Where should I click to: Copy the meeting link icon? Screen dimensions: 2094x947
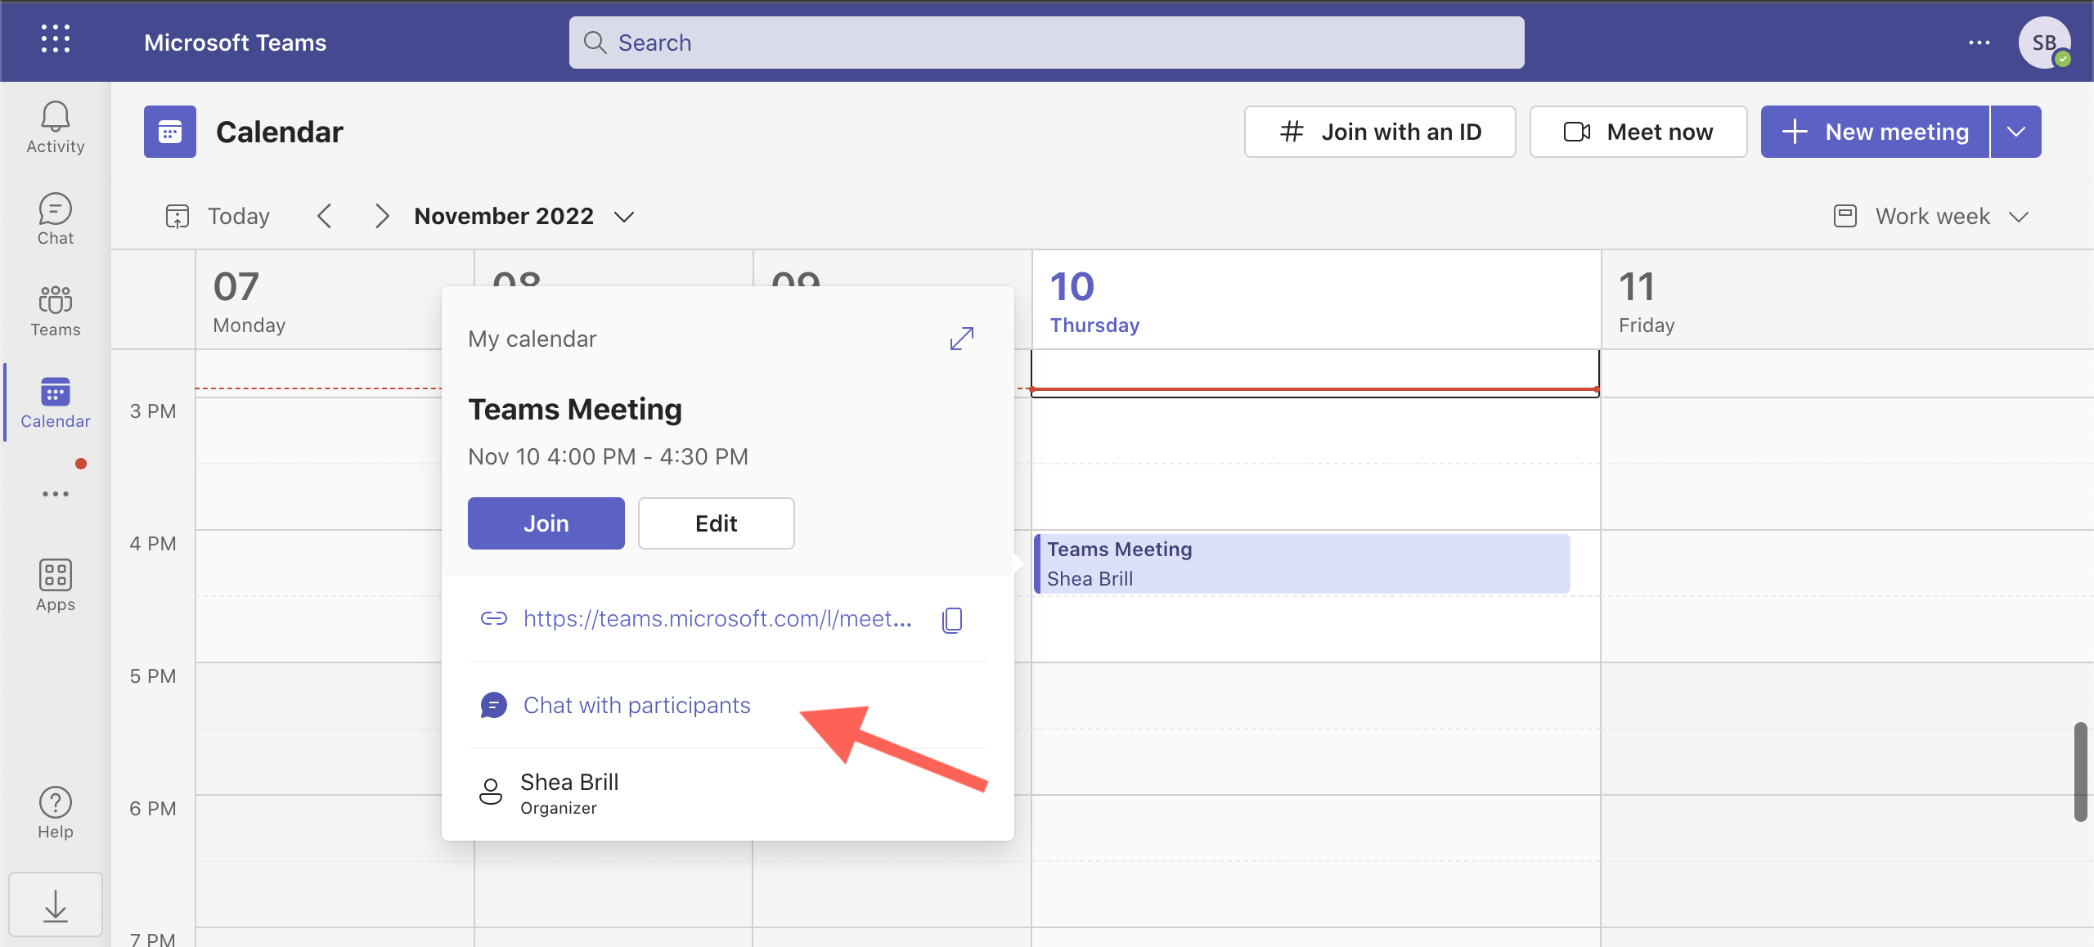pyautogui.click(x=952, y=620)
